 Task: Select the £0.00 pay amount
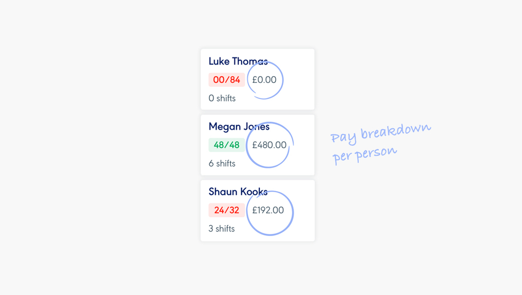[x=265, y=80]
